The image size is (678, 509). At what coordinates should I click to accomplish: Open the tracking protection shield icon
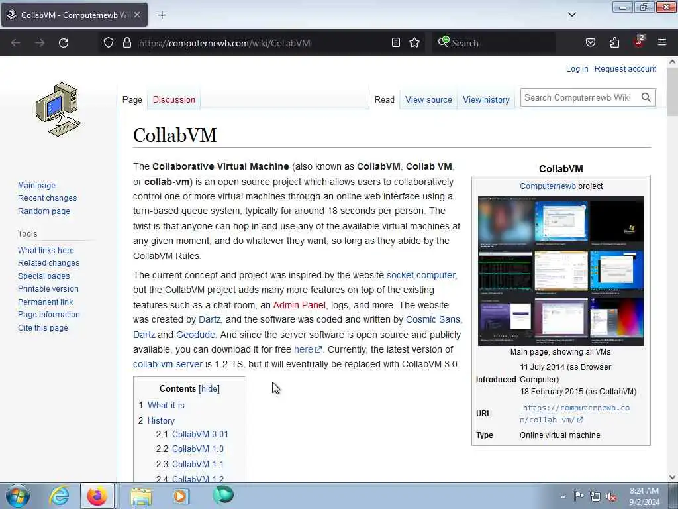click(x=109, y=42)
